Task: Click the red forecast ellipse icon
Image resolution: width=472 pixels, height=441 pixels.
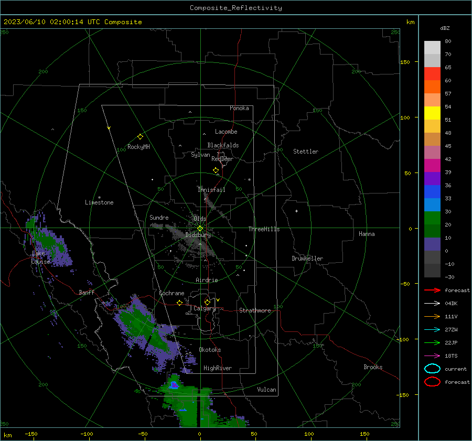Action: tap(432, 382)
